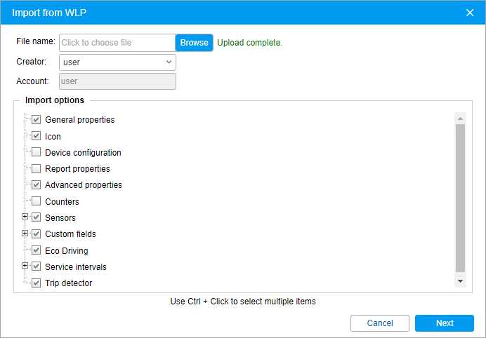Enable the Counters checkbox
Image resolution: width=486 pixels, height=338 pixels.
(37, 201)
